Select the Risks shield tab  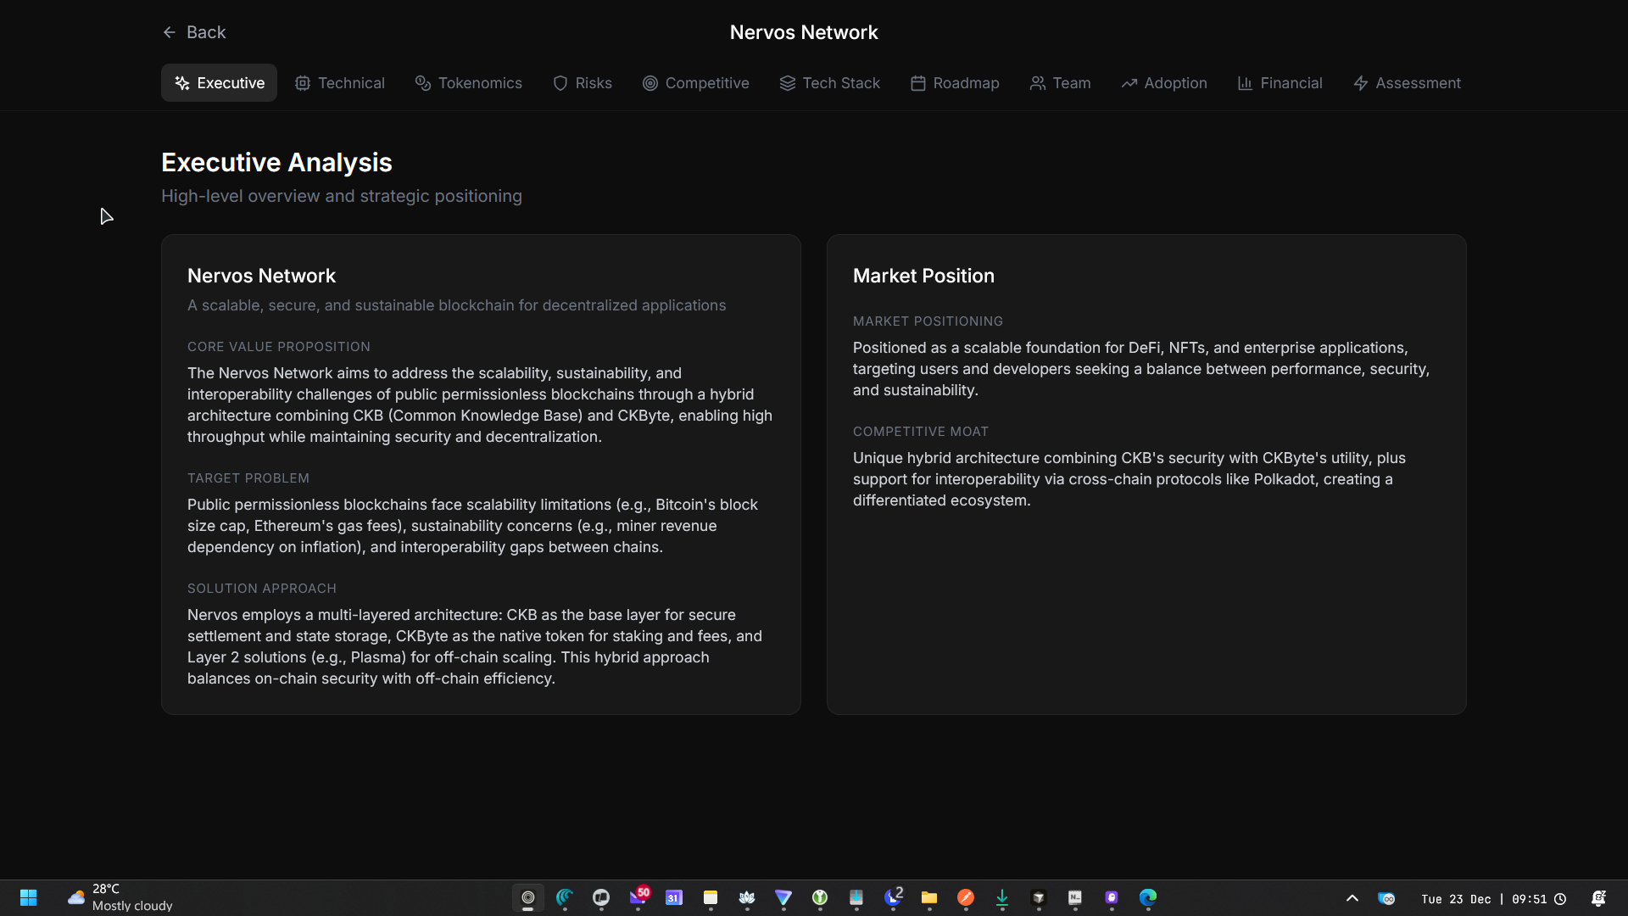point(582,83)
